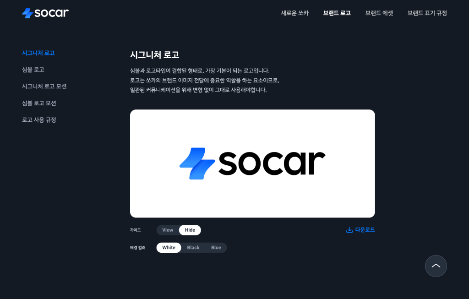This screenshot has height=299, width=469.
Task: Click the scroll-to-top chevron button
Action: coord(436,266)
